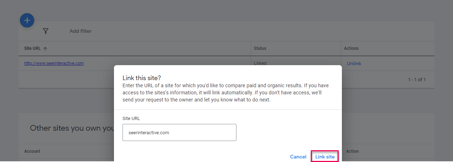Click the Linked status cell
The width and height of the screenshot is (453, 162).
tap(260, 63)
